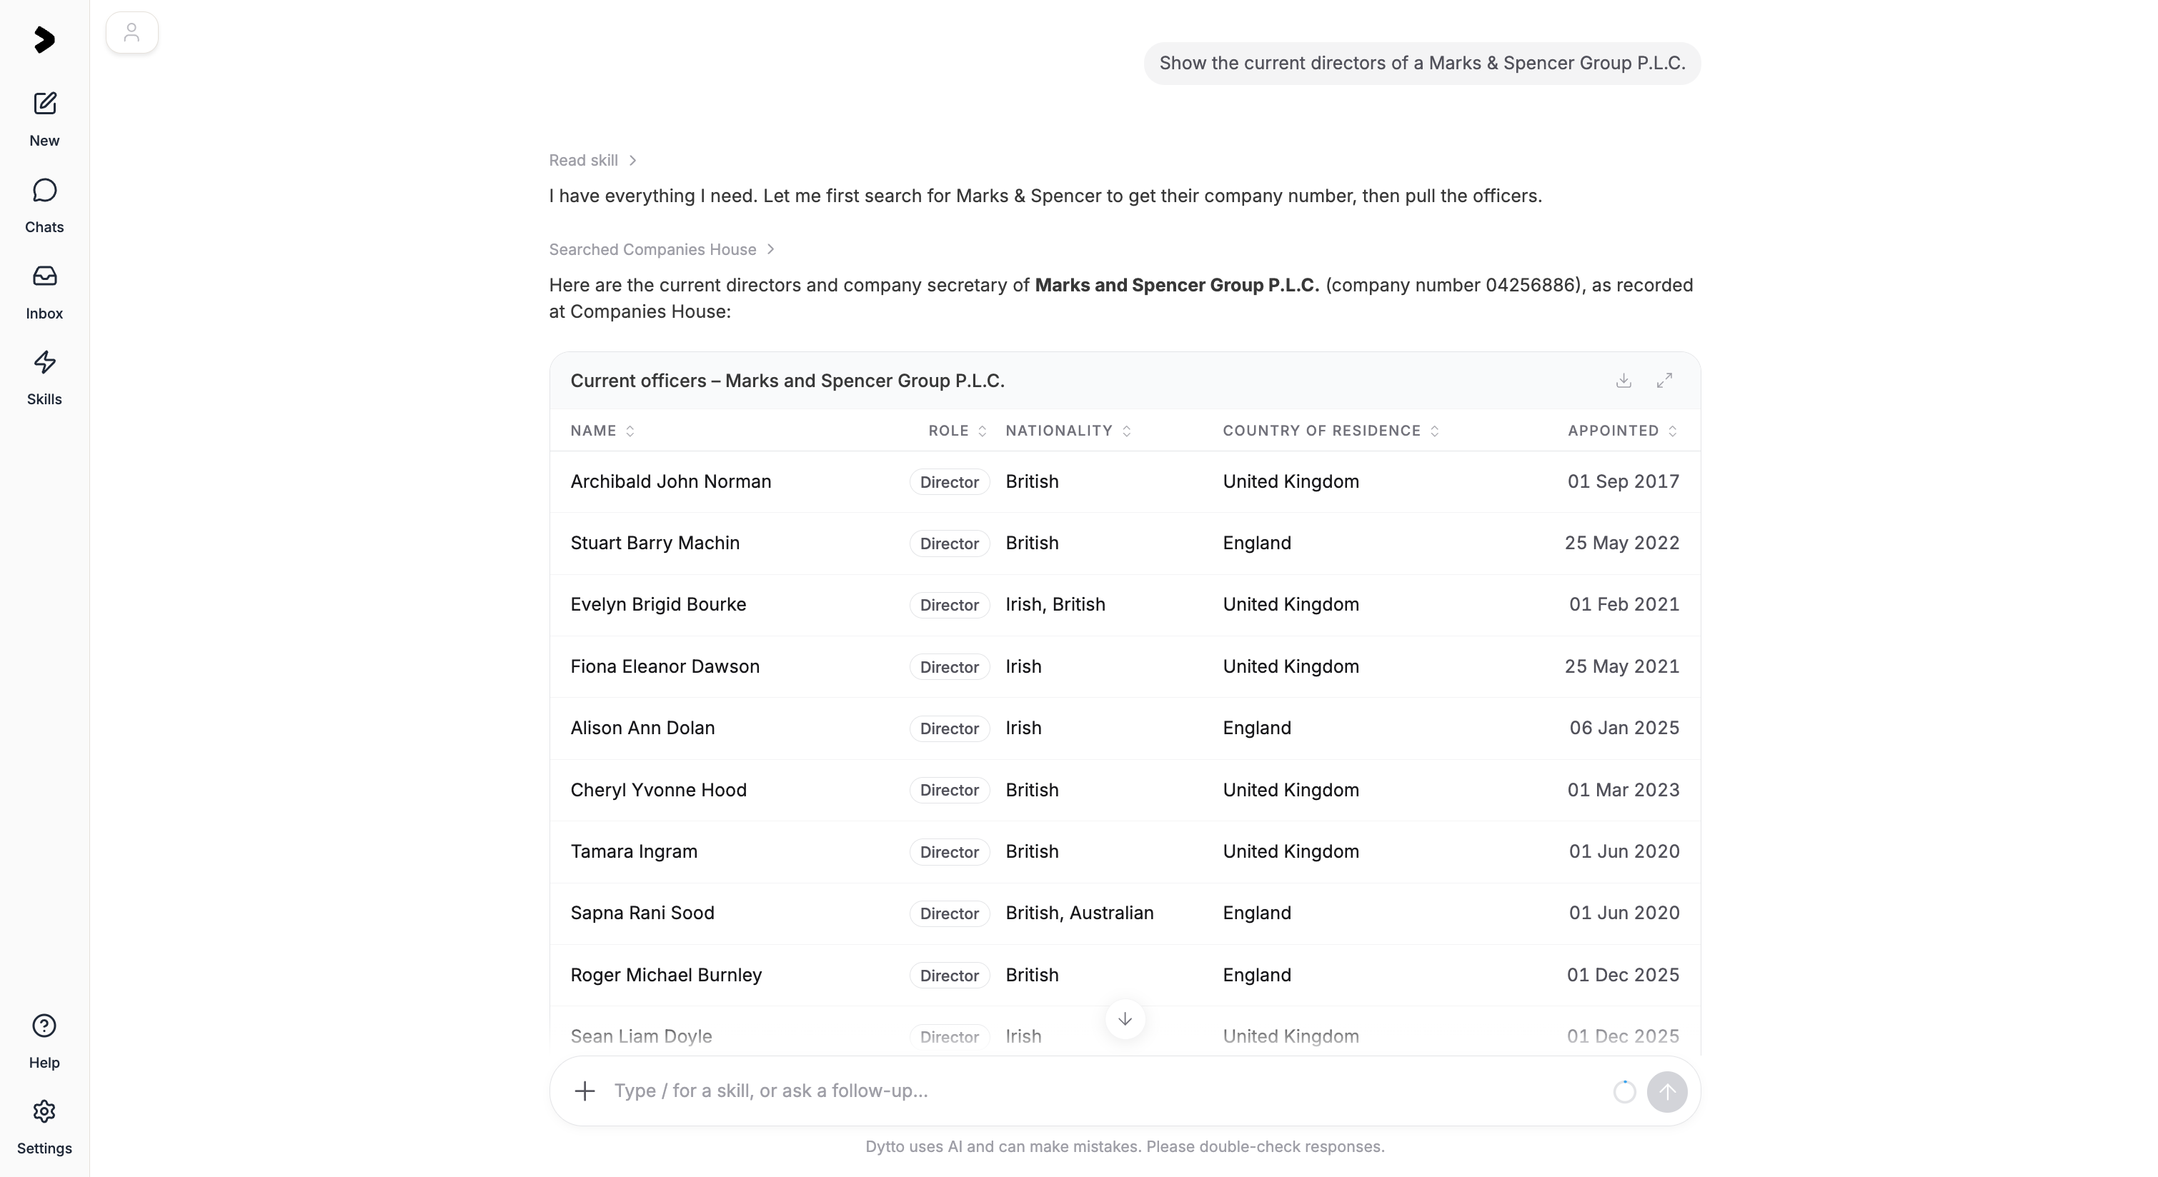Open the Inbox
This screenshot has width=2158, height=1177.
(x=44, y=292)
